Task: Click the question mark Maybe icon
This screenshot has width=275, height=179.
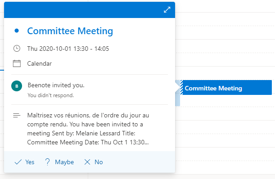Action: (x=47, y=162)
